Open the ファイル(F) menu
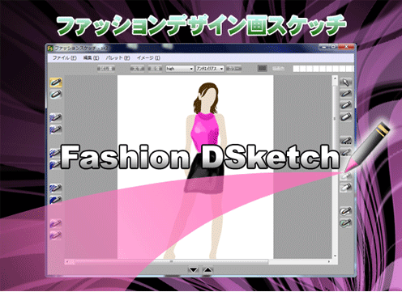 pos(64,57)
